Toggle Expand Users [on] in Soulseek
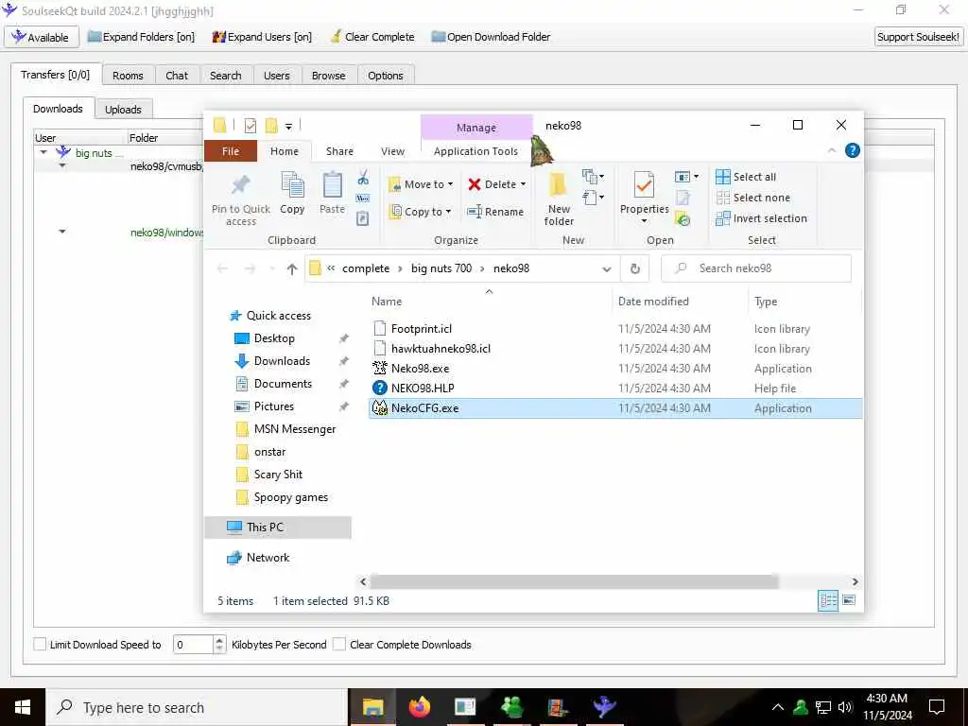 [262, 37]
